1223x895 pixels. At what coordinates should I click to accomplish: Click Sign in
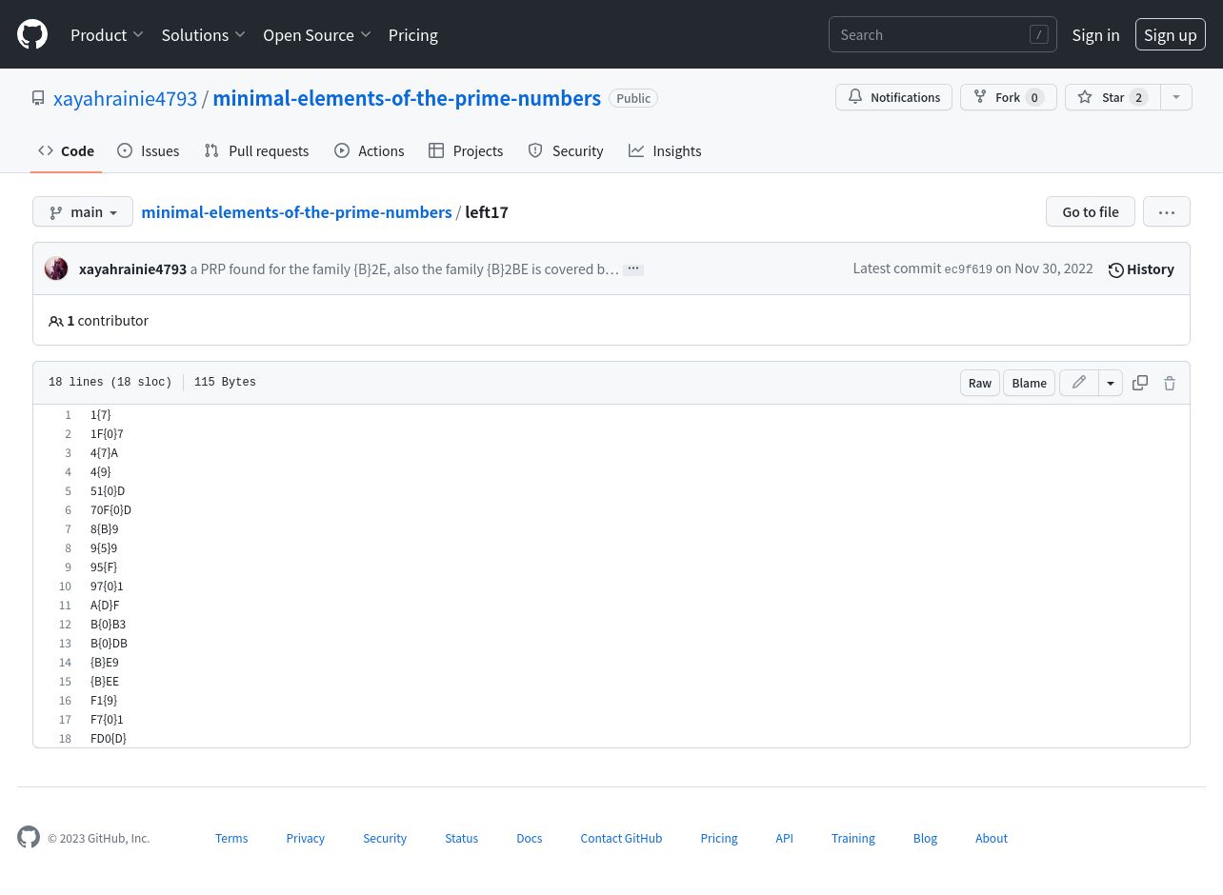[1095, 34]
